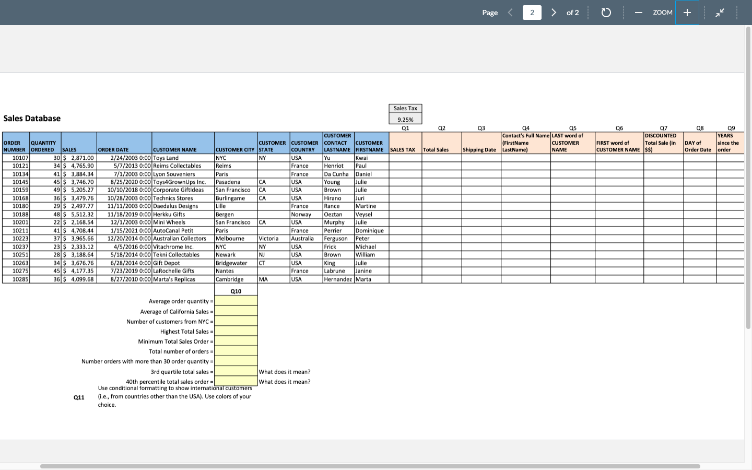The width and height of the screenshot is (752, 470).
Task: Click the CUSTOMER COUNTRY column header
Action: [306, 143]
